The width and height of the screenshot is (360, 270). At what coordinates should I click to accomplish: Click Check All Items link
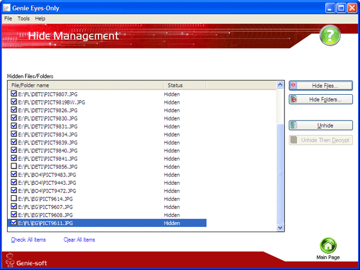(x=28, y=239)
